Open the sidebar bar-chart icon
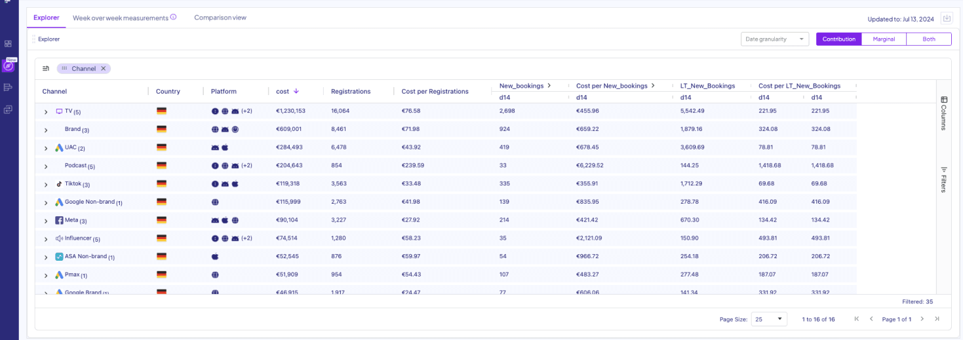Image resolution: width=963 pixels, height=340 pixels. point(9,87)
